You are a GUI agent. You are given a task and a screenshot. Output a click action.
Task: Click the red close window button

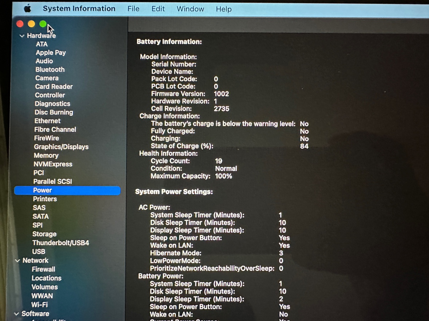(x=20, y=24)
